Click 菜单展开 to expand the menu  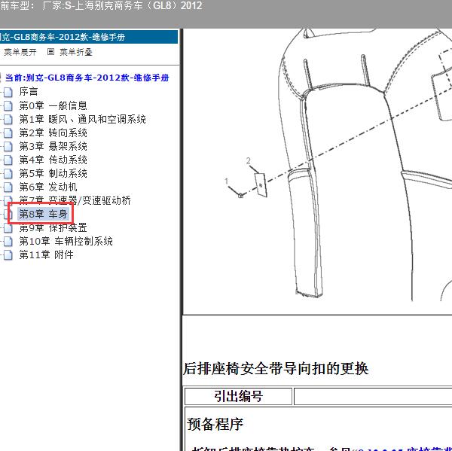(x=20, y=52)
